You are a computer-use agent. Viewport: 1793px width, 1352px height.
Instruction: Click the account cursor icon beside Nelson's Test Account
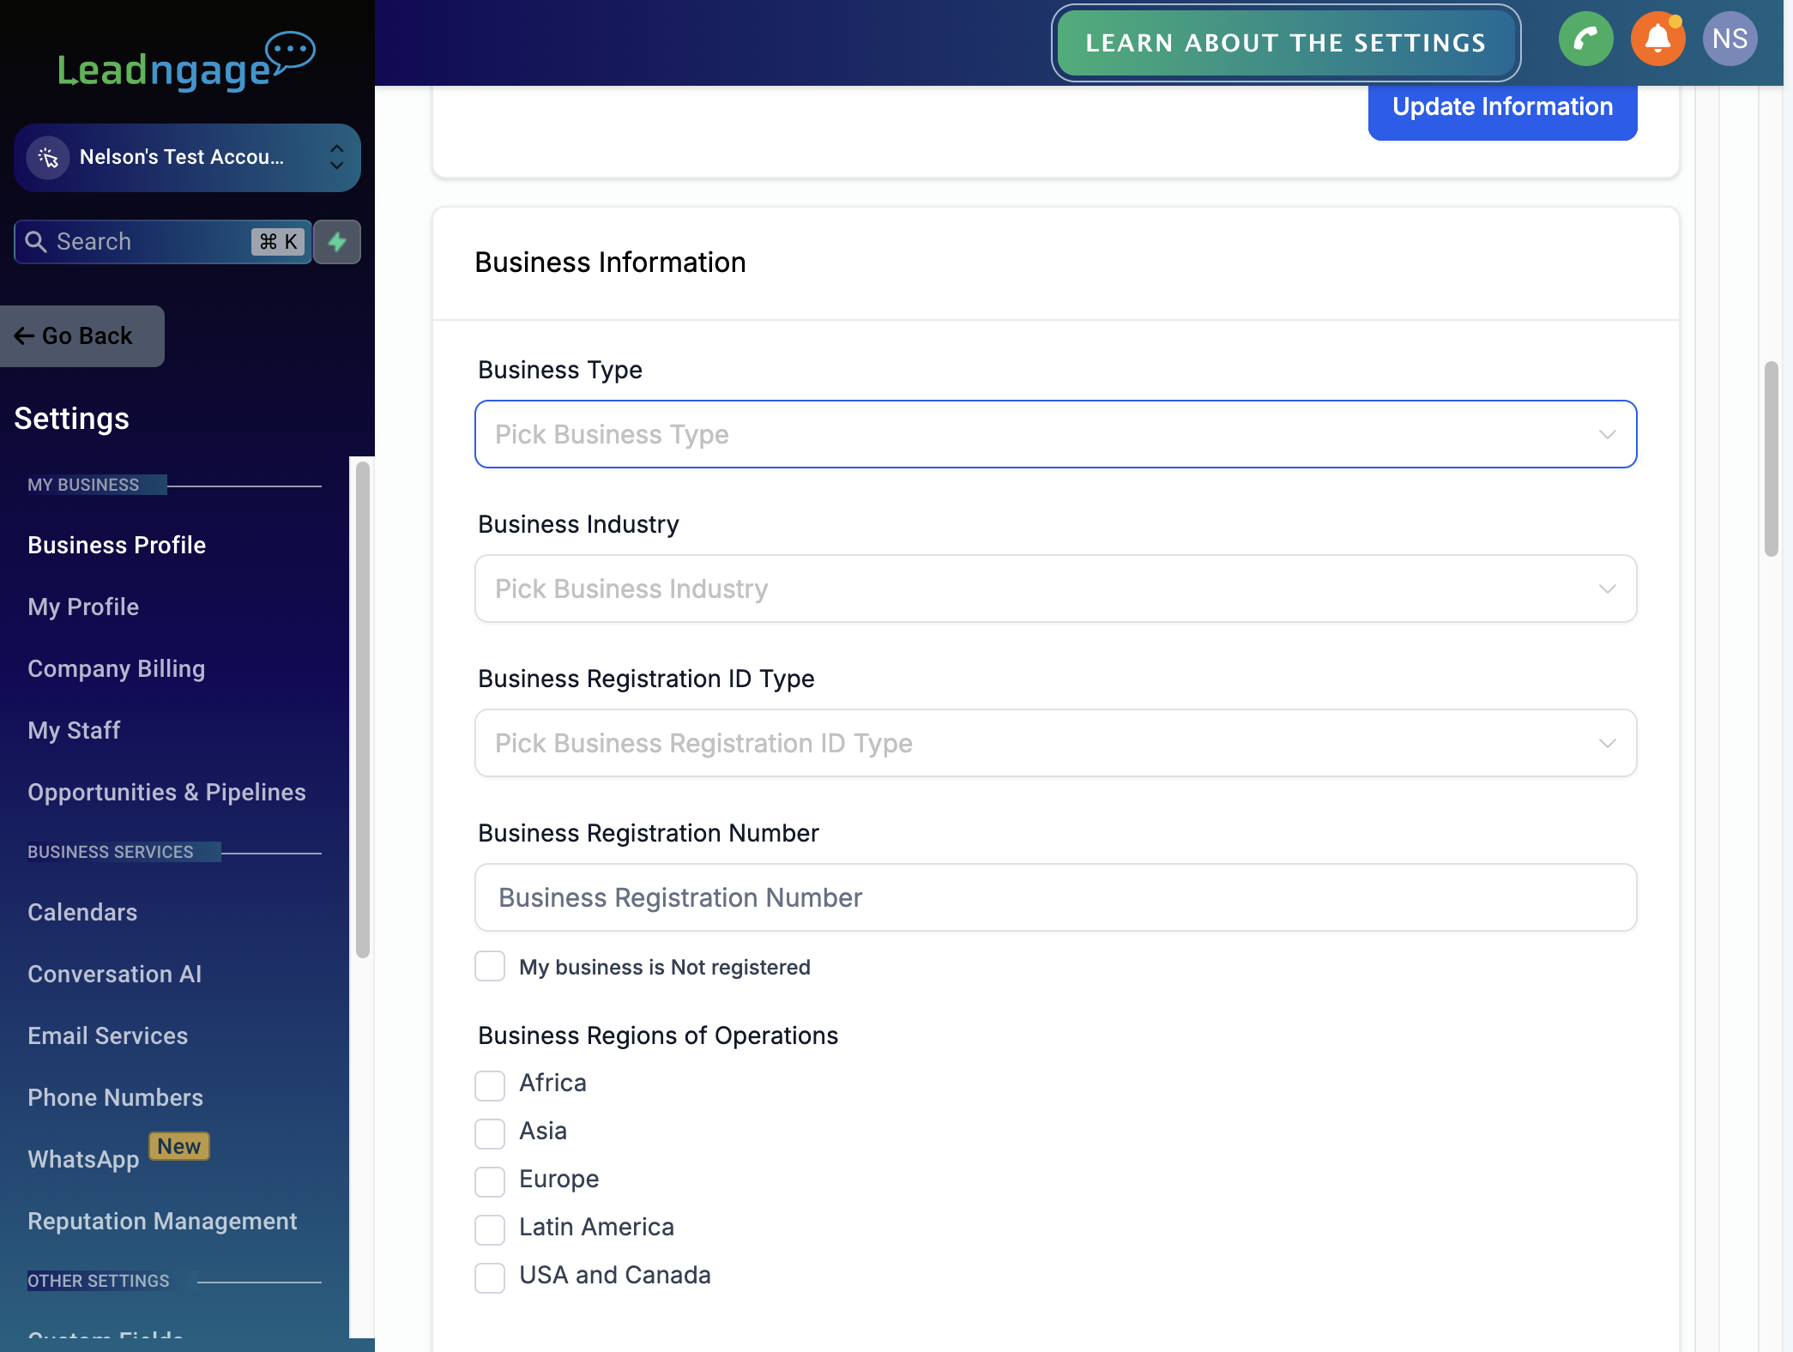[48, 158]
